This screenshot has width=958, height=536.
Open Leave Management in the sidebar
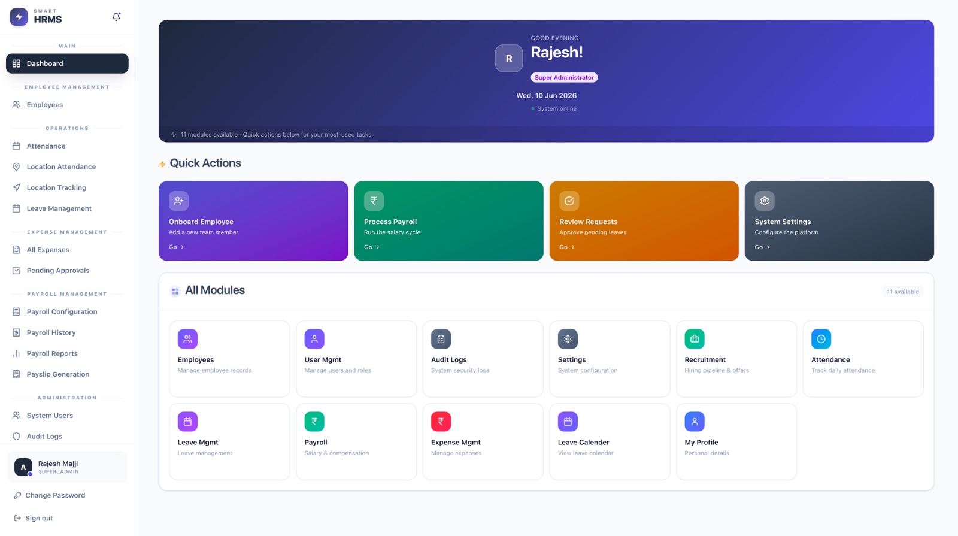click(67, 208)
